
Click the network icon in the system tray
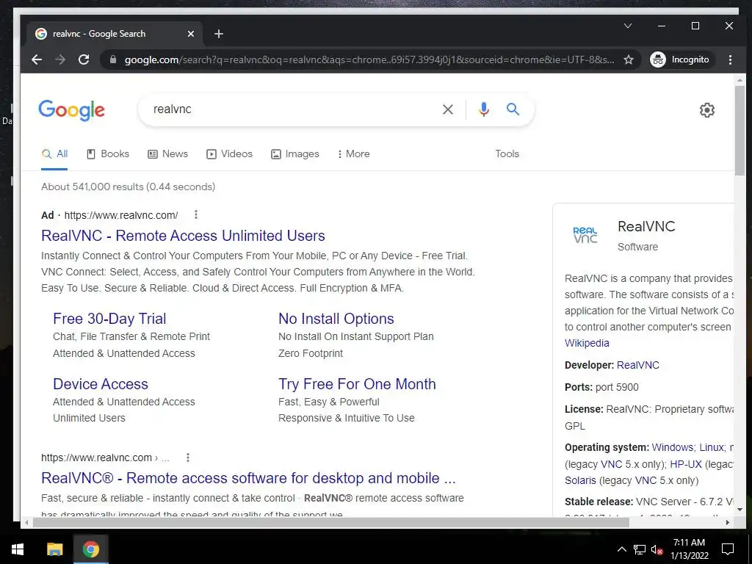point(640,549)
